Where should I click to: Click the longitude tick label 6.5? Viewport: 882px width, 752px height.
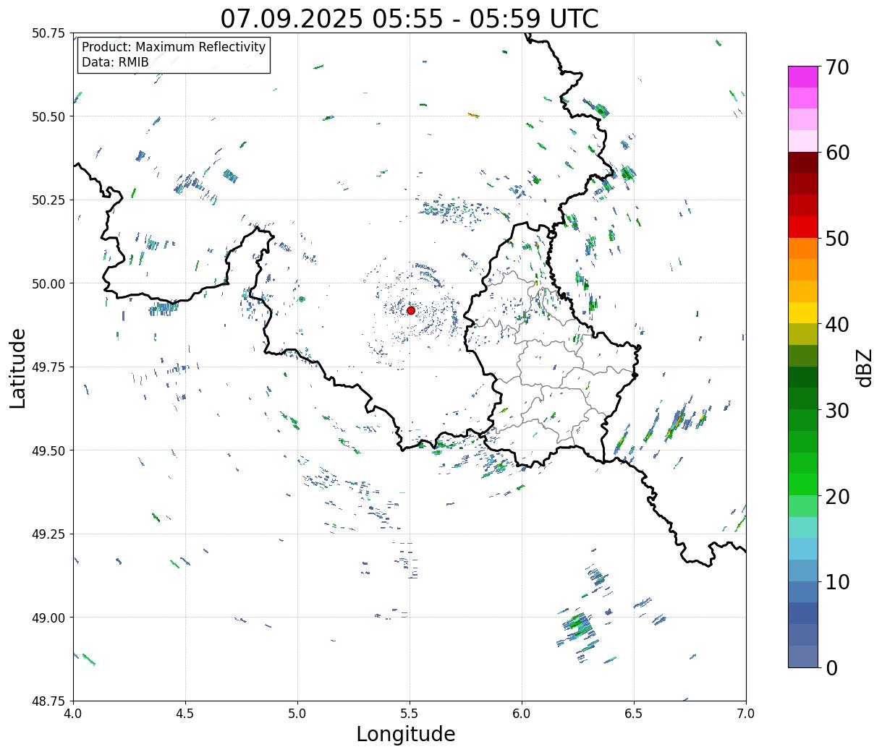pyautogui.click(x=634, y=714)
